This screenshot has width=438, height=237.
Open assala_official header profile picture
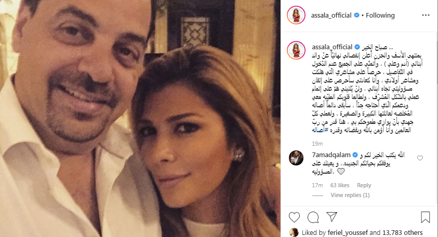[x=296, y=15]
